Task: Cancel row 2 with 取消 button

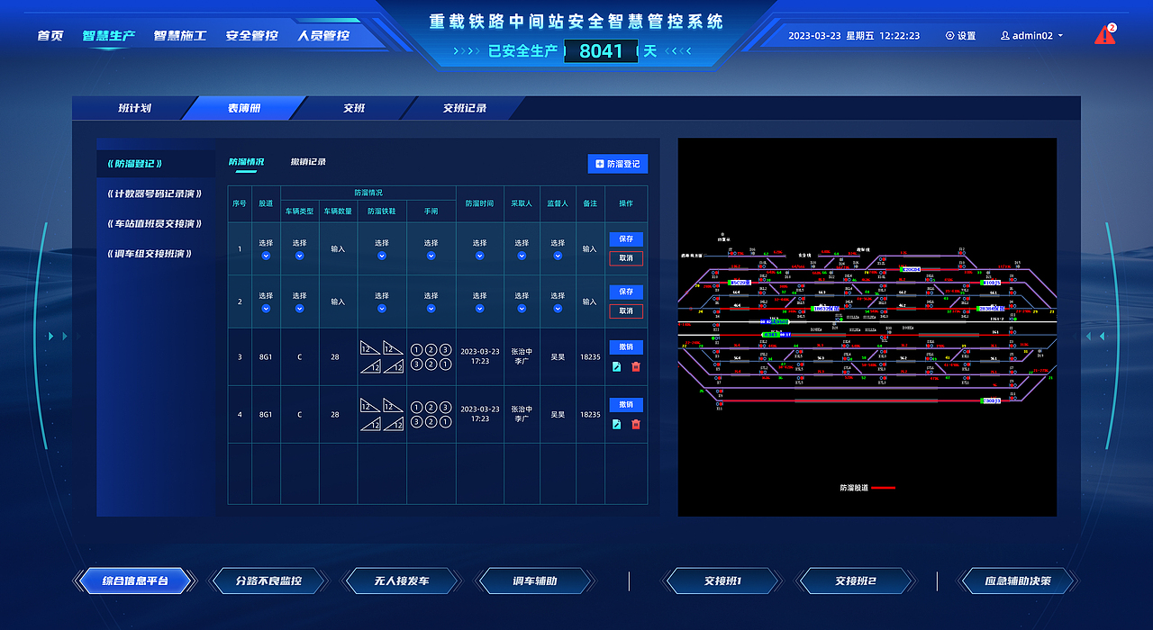Action: (626, 310)
